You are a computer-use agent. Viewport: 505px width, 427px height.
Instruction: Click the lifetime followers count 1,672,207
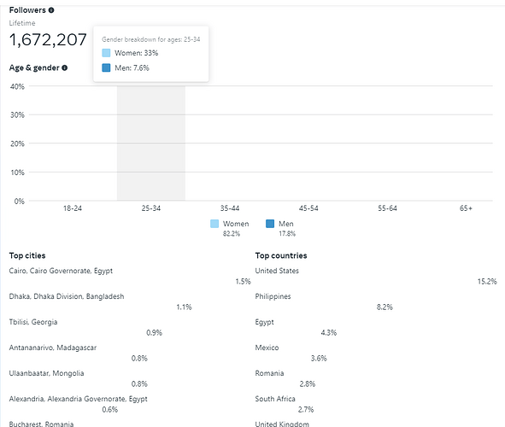tap(48, 40)
